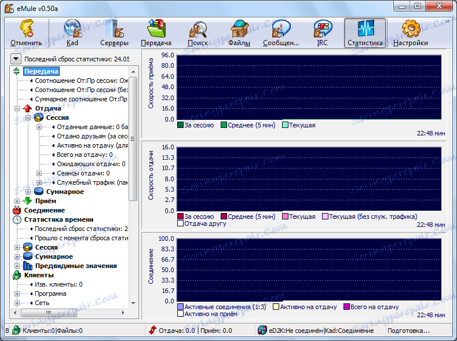Screen dimensions: 457x341
Task: Open the Серверы servers list
Action: tap(114, 32)
